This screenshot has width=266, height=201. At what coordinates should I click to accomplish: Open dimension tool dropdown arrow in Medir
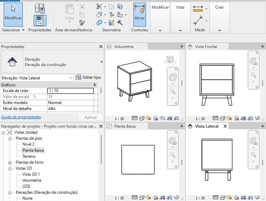pos(206,21)
